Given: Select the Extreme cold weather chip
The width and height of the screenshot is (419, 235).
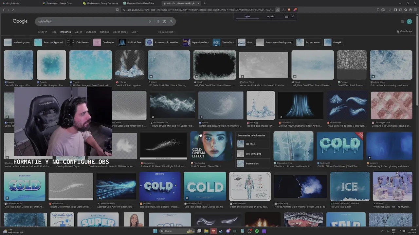Looking at the screenshot, I should 163,42.
